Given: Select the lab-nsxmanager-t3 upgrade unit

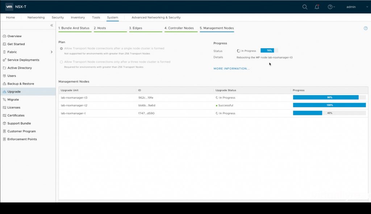Looking at the screenshot, I should 74,98.
